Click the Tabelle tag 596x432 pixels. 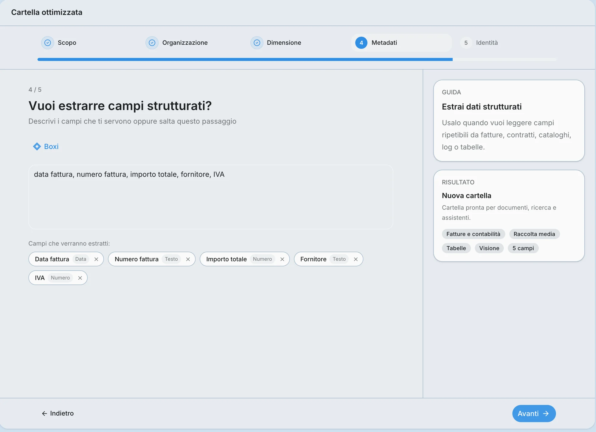click(456, 248)
